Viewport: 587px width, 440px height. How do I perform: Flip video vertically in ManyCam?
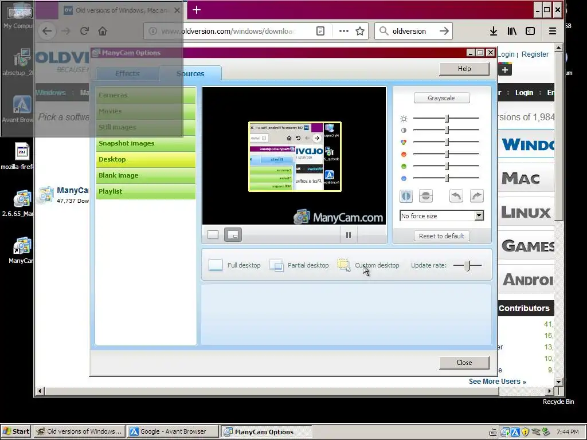coord(426,196)
